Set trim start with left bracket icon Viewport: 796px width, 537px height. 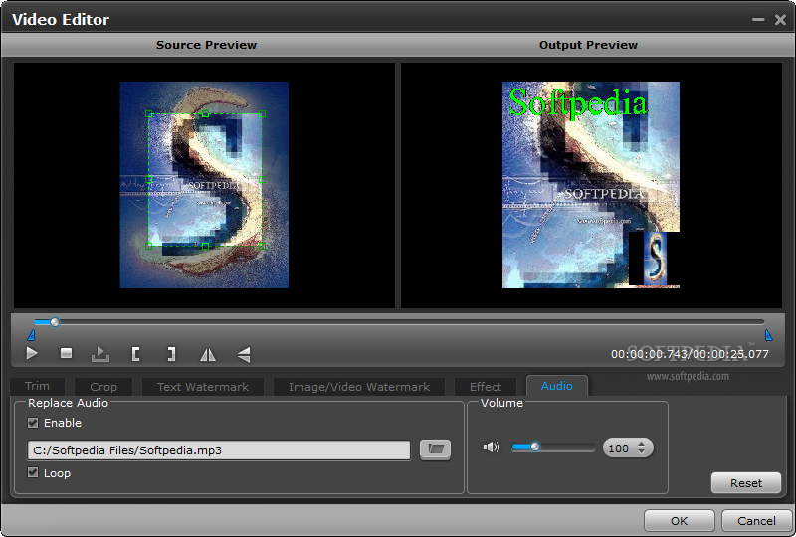tap(135, 354)
